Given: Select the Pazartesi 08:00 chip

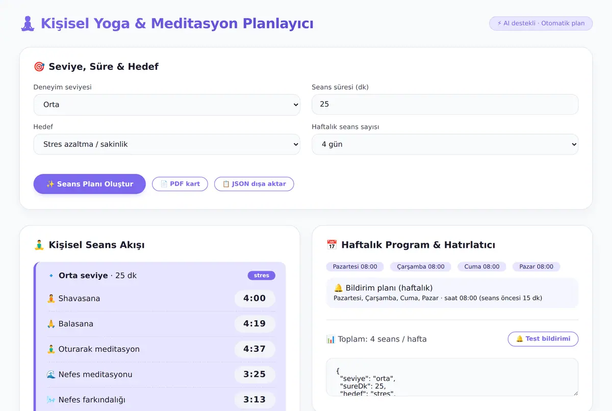Looking at the screenshot, I should [x=355, y=267].
